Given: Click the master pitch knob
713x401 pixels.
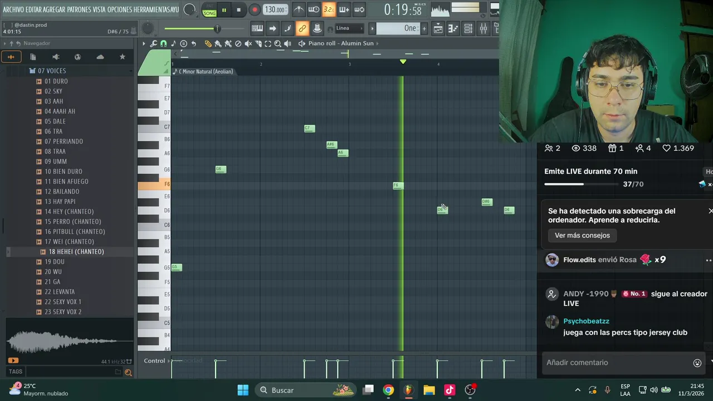Looking at the screenshot, I should click(148, 28).
